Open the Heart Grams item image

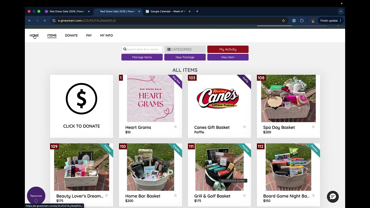point(151,99)
